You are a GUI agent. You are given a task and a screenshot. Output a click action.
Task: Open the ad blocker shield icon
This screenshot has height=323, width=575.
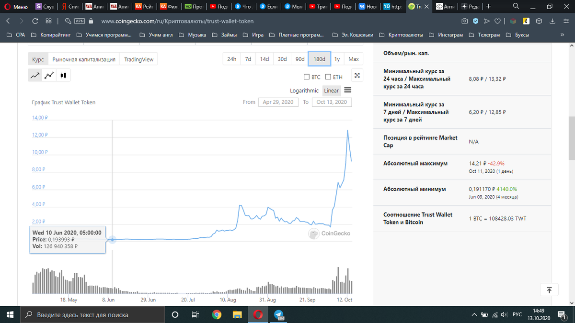tap(475, 21)
